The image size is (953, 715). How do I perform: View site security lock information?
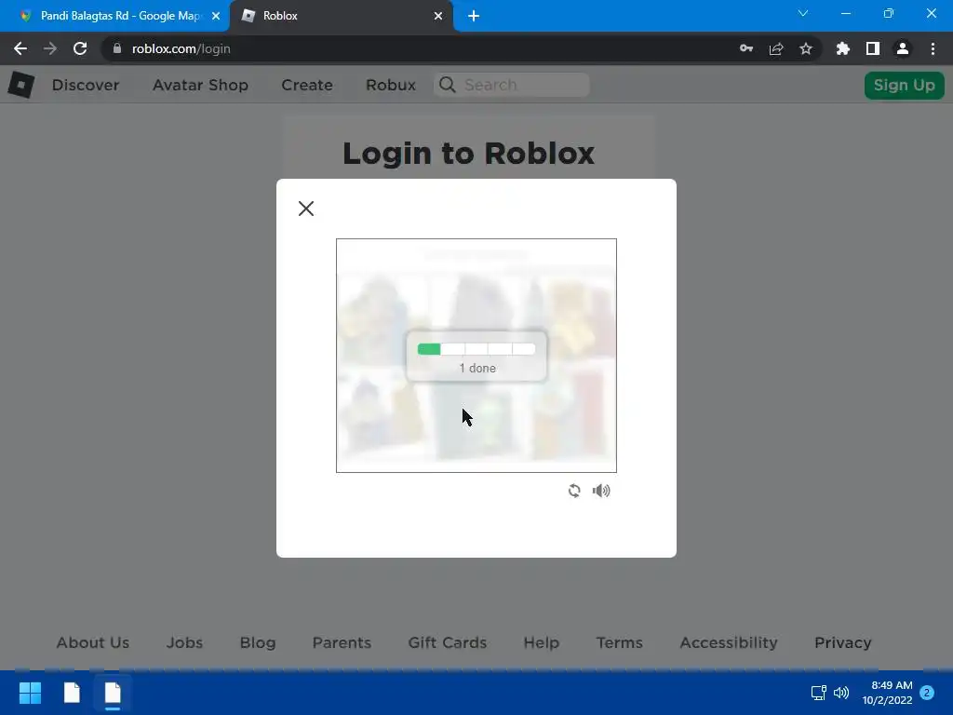(117, 48)
